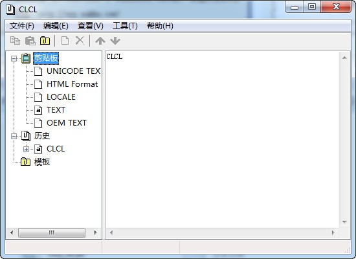Click the CLCL text in content pane
The height and width of the screenshot is (259, 356).
point(115,56)
